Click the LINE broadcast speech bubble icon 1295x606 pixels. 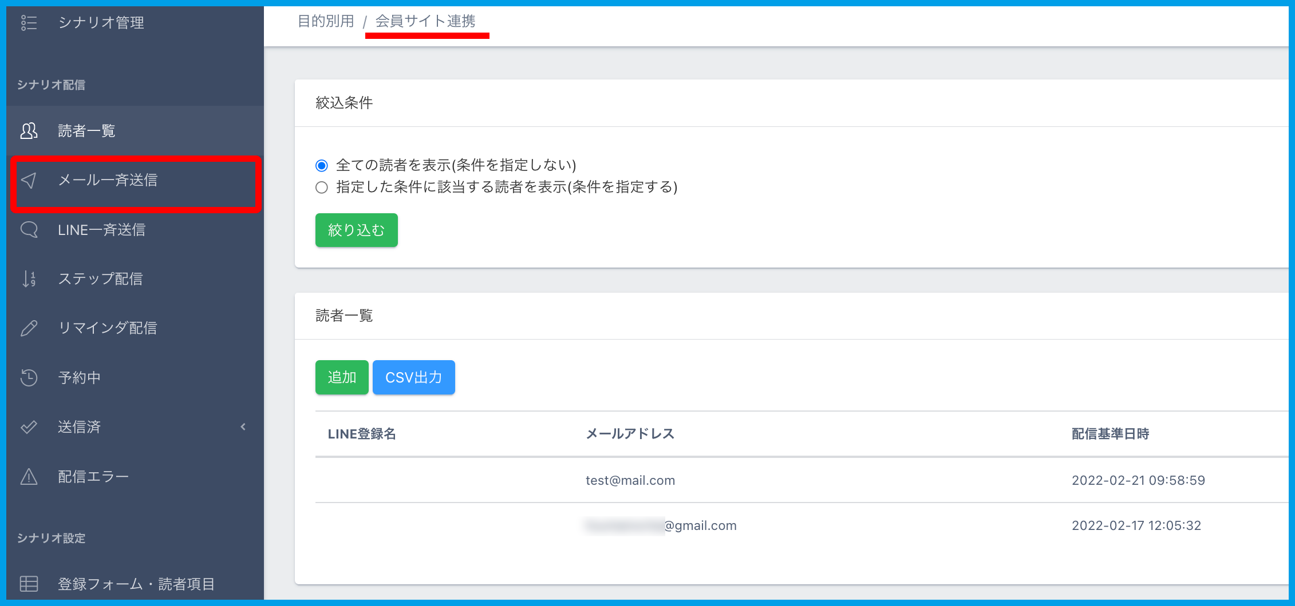pos(29,230)
